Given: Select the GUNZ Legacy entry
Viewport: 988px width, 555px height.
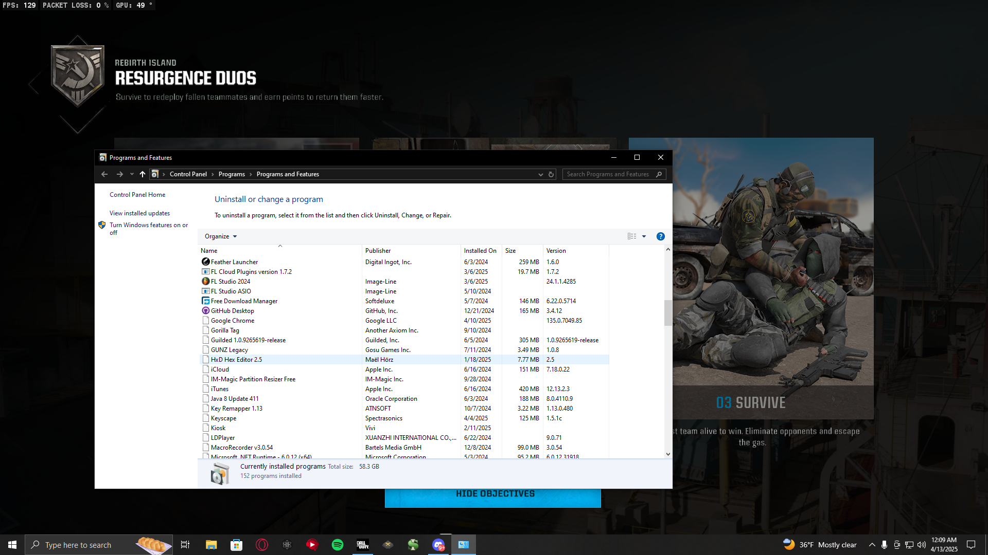Looking at the screenshot, I should pyautogui.click(x=404, y=350).
